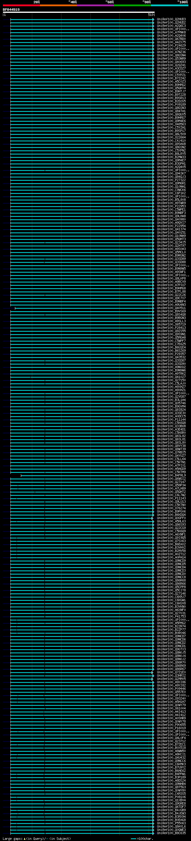
Task: Select hit label UniRef100_Q40151
Action: [171, 232]
